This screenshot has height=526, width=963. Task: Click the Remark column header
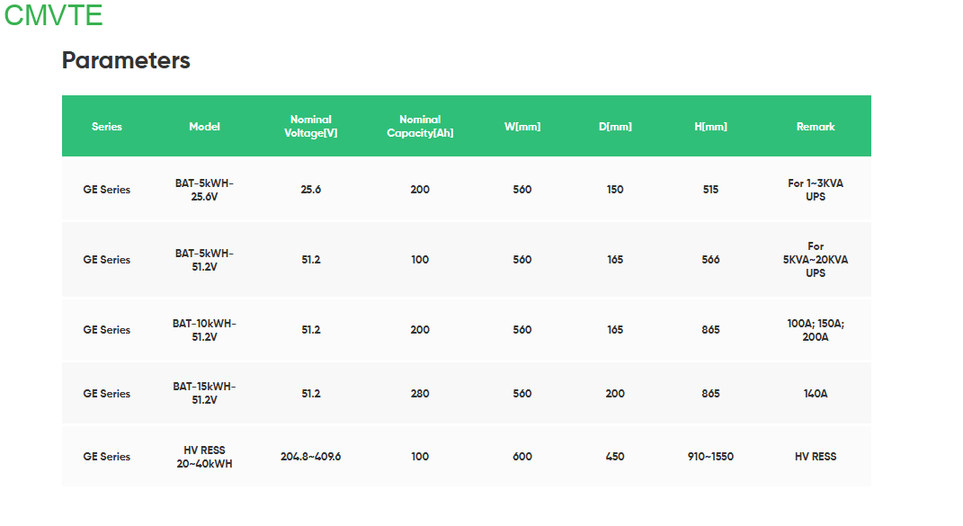[x=816, y=127]
